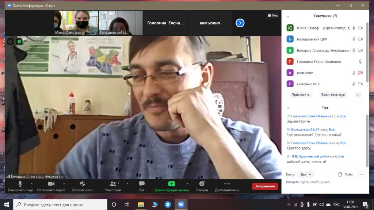This screenshot has width=374, height=210.
Task: Expand audio options arrow beside microphone
Action: coord(31,184)
